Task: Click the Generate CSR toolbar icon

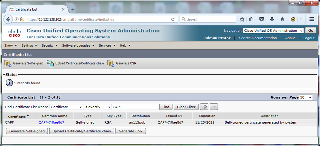Action: 111,63
